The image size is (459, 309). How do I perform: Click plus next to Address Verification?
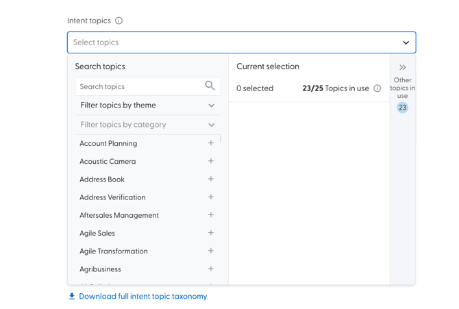click(x=211, y=197)
